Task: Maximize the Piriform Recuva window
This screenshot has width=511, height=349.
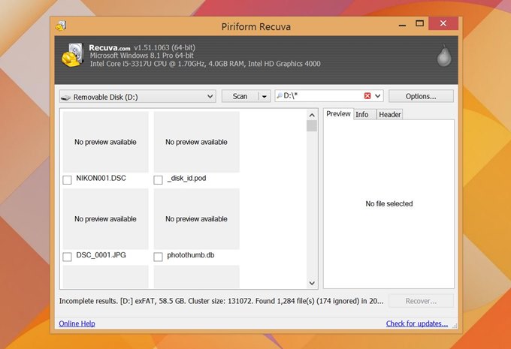Action: pyautogui.click(x=420, y=23)
